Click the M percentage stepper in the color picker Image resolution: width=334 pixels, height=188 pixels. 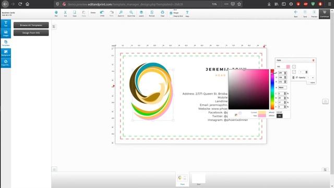(x=285, y=98)
